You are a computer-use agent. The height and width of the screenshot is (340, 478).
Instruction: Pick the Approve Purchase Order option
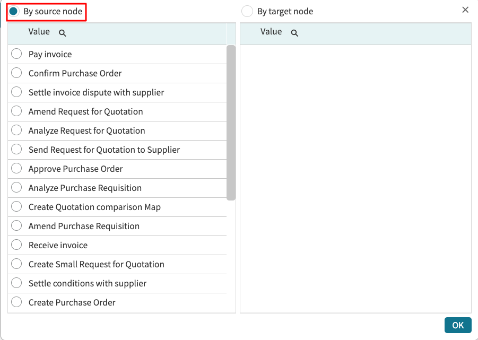pyautogui.click(x=16, y=169)
